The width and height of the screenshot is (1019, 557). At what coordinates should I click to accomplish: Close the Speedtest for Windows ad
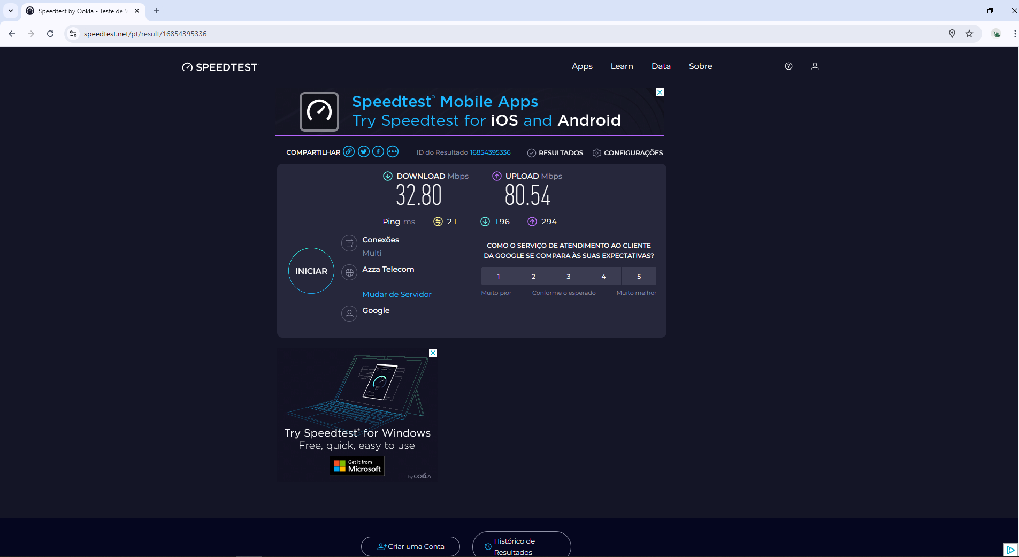tap(433, 353)
